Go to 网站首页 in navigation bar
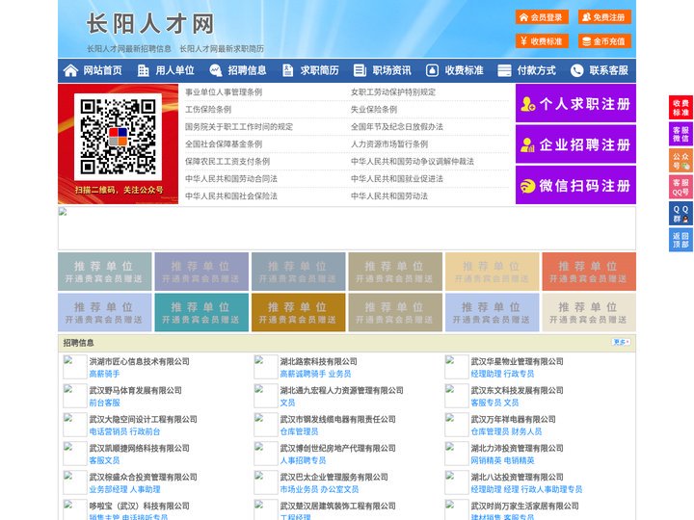The image size is (694, 520). [103, 70]
